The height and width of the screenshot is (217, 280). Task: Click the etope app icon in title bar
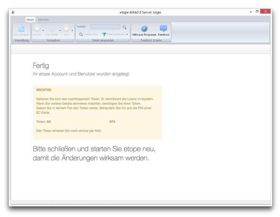13,12
